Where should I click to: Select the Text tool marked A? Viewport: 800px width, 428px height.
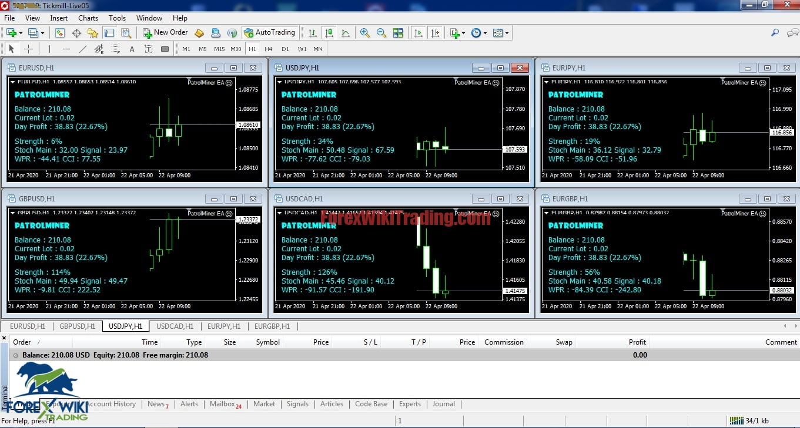pyautogui.click(x=132, y=49)
